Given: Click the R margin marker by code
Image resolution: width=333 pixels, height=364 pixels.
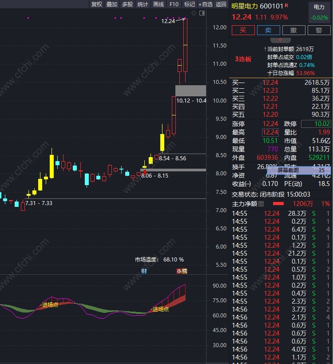Looking at the screenshot, I should click(x=286, y=5).
